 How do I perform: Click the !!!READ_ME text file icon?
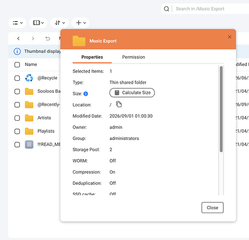click(x=29, y=144)
